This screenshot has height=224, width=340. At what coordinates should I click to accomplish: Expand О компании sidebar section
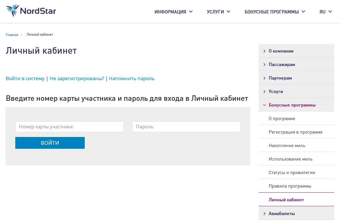coord(281,51)
